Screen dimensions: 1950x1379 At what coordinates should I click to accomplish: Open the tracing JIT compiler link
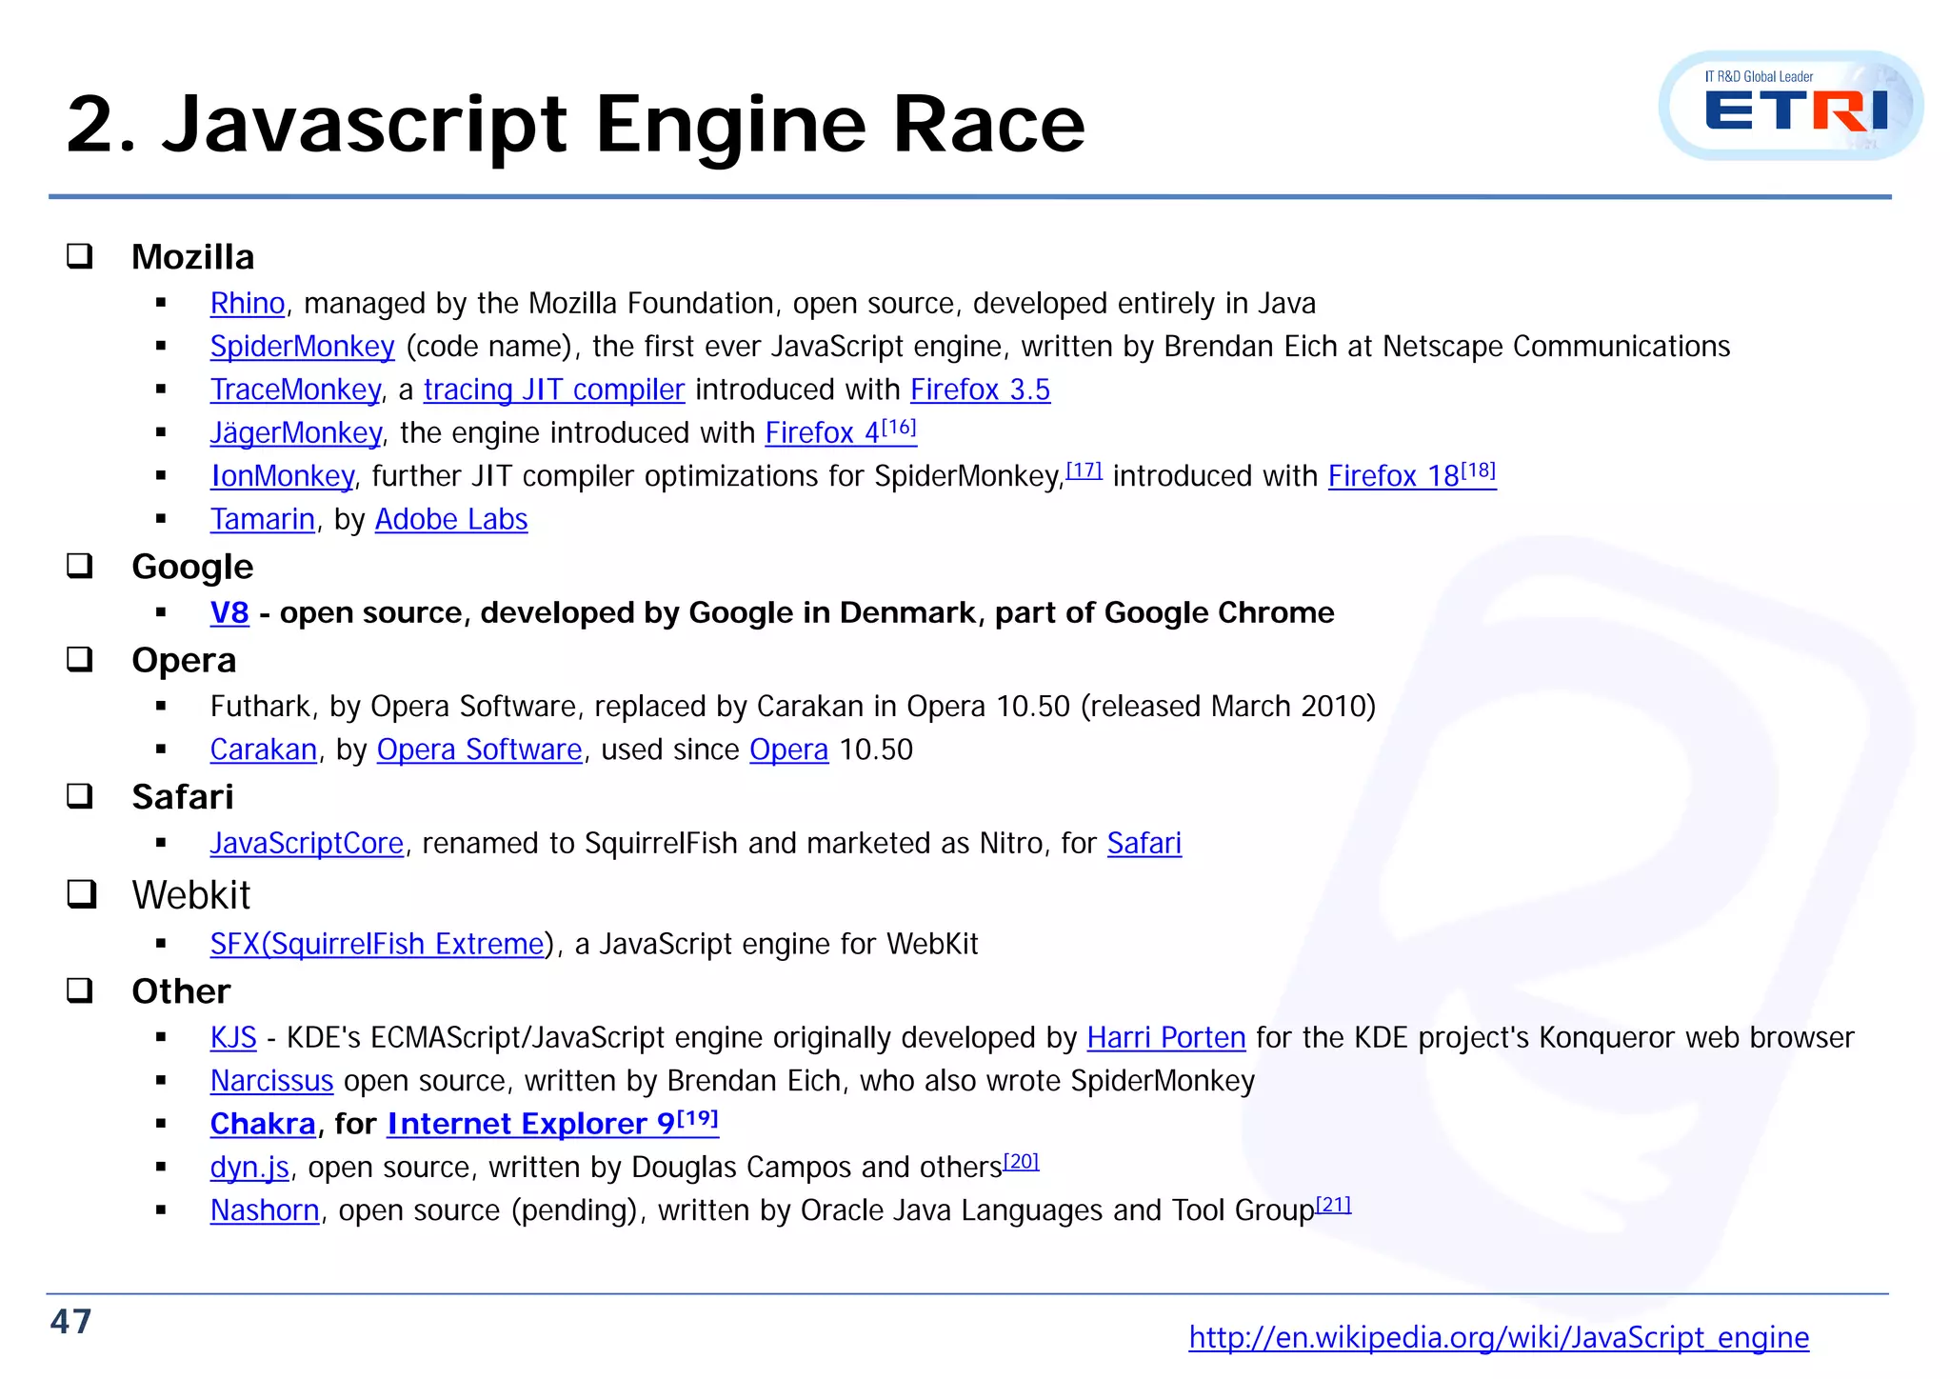(554, 390)
